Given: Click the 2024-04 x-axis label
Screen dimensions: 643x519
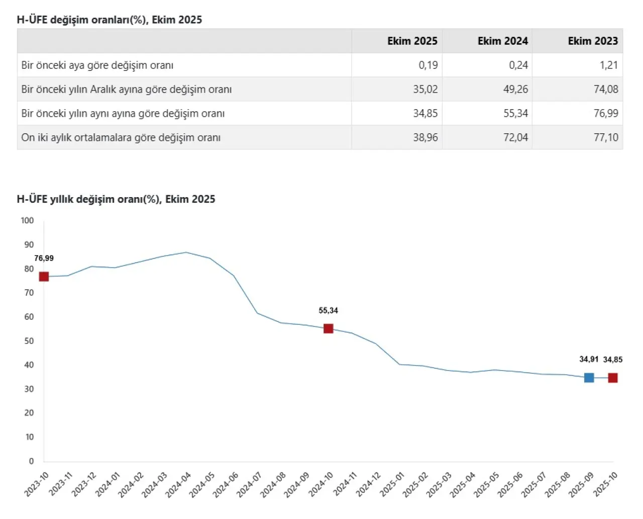Looking at the screenshot, I should pyautogui.click(x=179, y=484).
